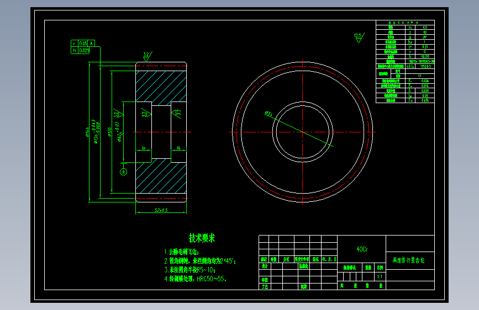The width and height of the screenshot is (479, 310).
Task: Select note 4 with HRC50~55 hardness
Action: 195,279
